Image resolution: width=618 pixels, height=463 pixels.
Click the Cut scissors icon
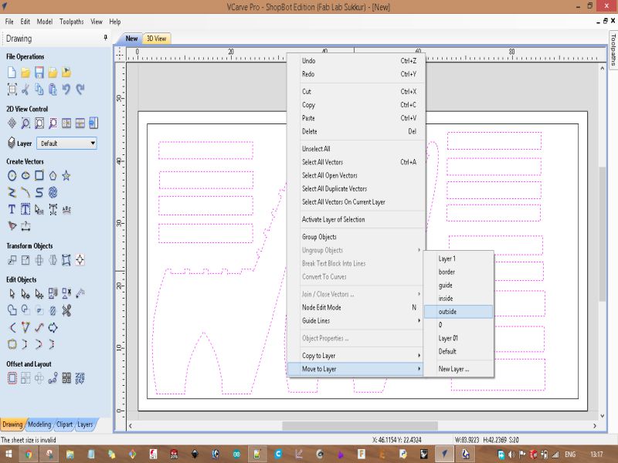[x=25, y=90]
